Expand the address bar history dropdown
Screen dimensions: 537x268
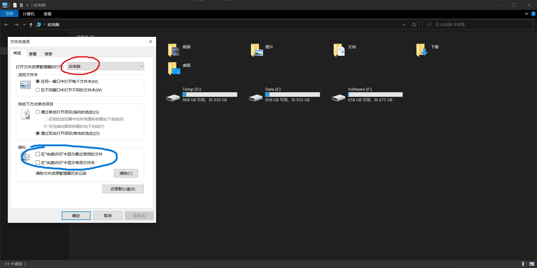pyautogui.click(x=404, y=25)
